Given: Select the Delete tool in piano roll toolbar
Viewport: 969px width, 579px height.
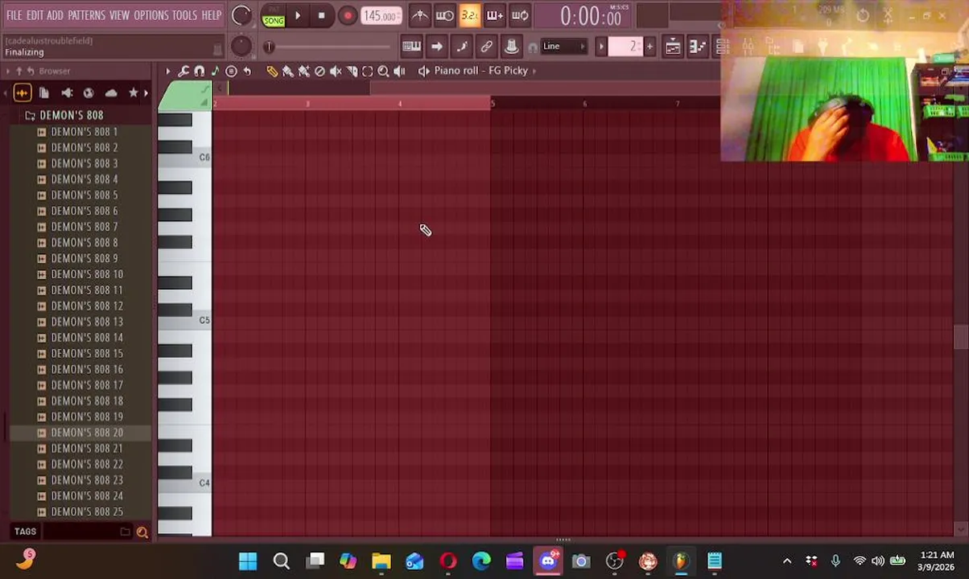Looking at the screenshot, I should click(x=320, y=71).
